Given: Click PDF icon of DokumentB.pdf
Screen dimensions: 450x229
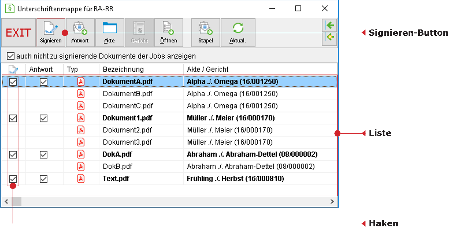Looking at the screenshot, I should pyautogui.click(x=81, y=94).
